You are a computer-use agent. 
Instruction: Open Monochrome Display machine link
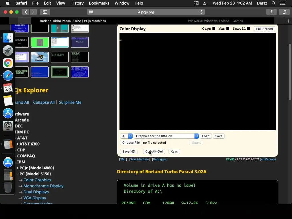coord(43,186)
